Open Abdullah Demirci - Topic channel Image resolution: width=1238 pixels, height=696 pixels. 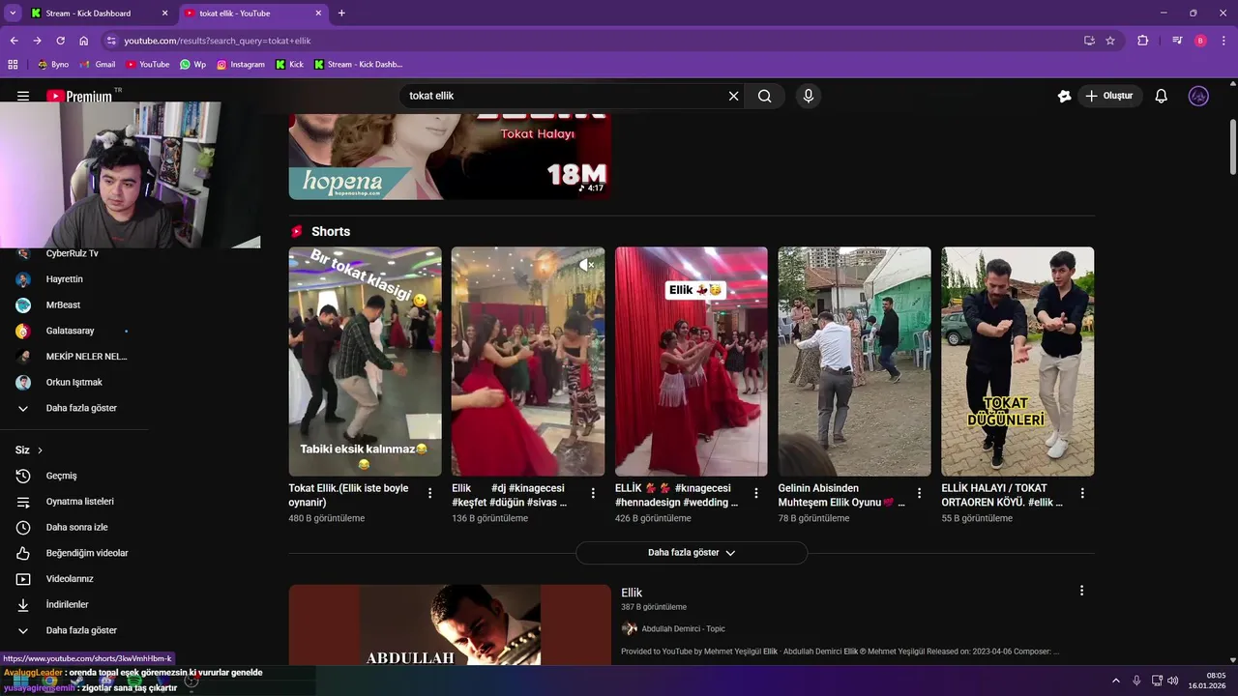683,628
